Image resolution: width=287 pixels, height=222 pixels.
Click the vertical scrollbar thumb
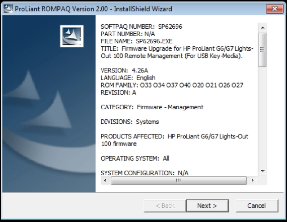pyautogui.click(x=263, y=50)
